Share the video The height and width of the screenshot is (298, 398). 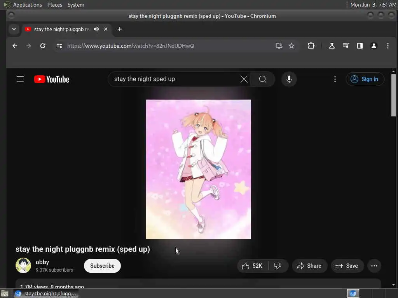(x=309, y=266)
